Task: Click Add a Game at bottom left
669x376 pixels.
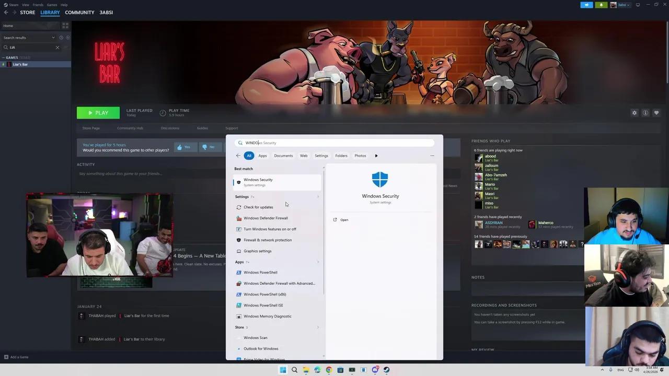Action: pos(16,357)
